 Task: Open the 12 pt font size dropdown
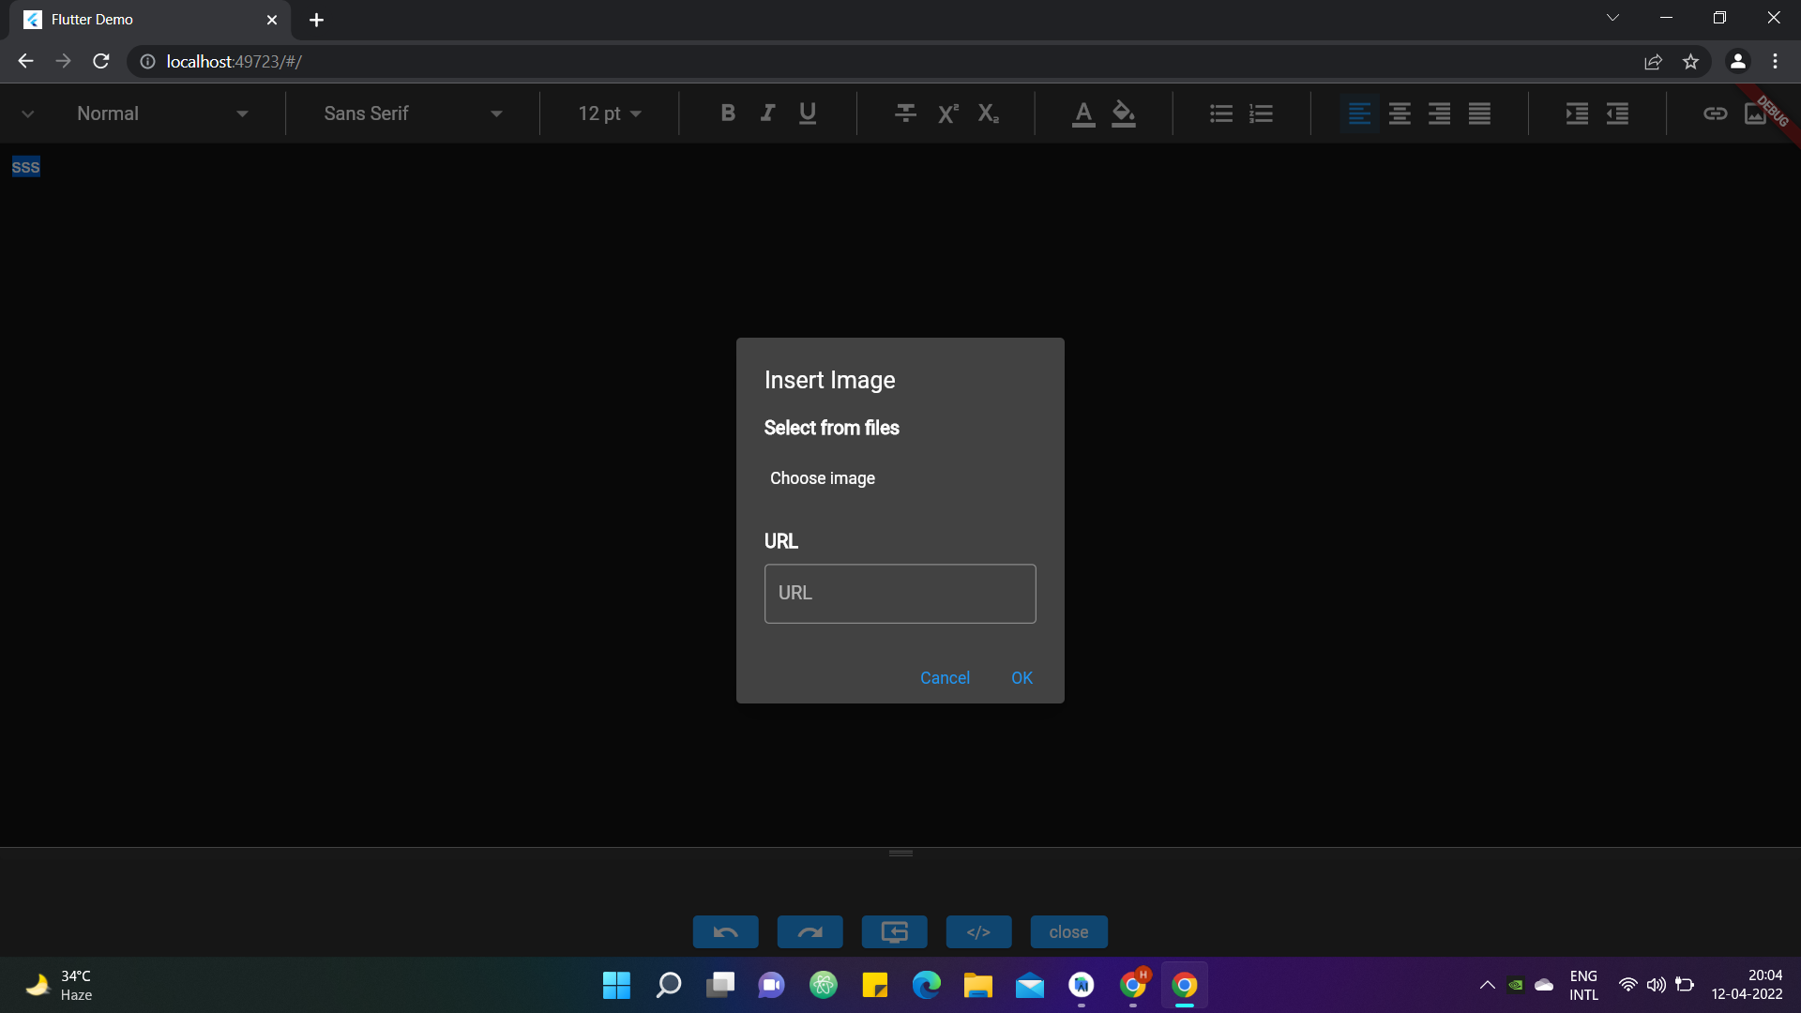[610, 113]
